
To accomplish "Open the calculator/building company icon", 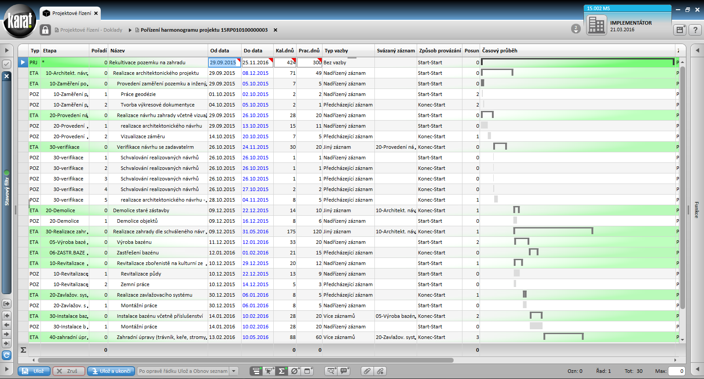I will pos(596,26).
